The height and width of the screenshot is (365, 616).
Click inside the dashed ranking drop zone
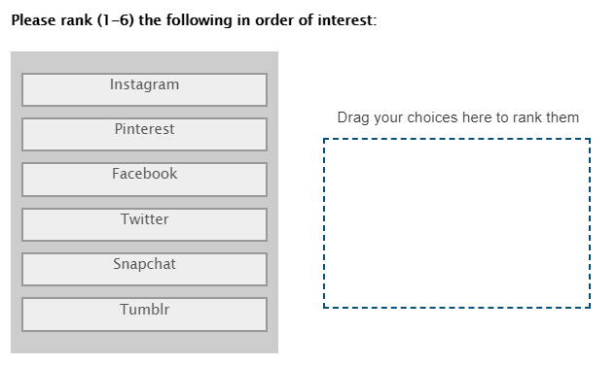pyautogui.click(x=456, y=223)
